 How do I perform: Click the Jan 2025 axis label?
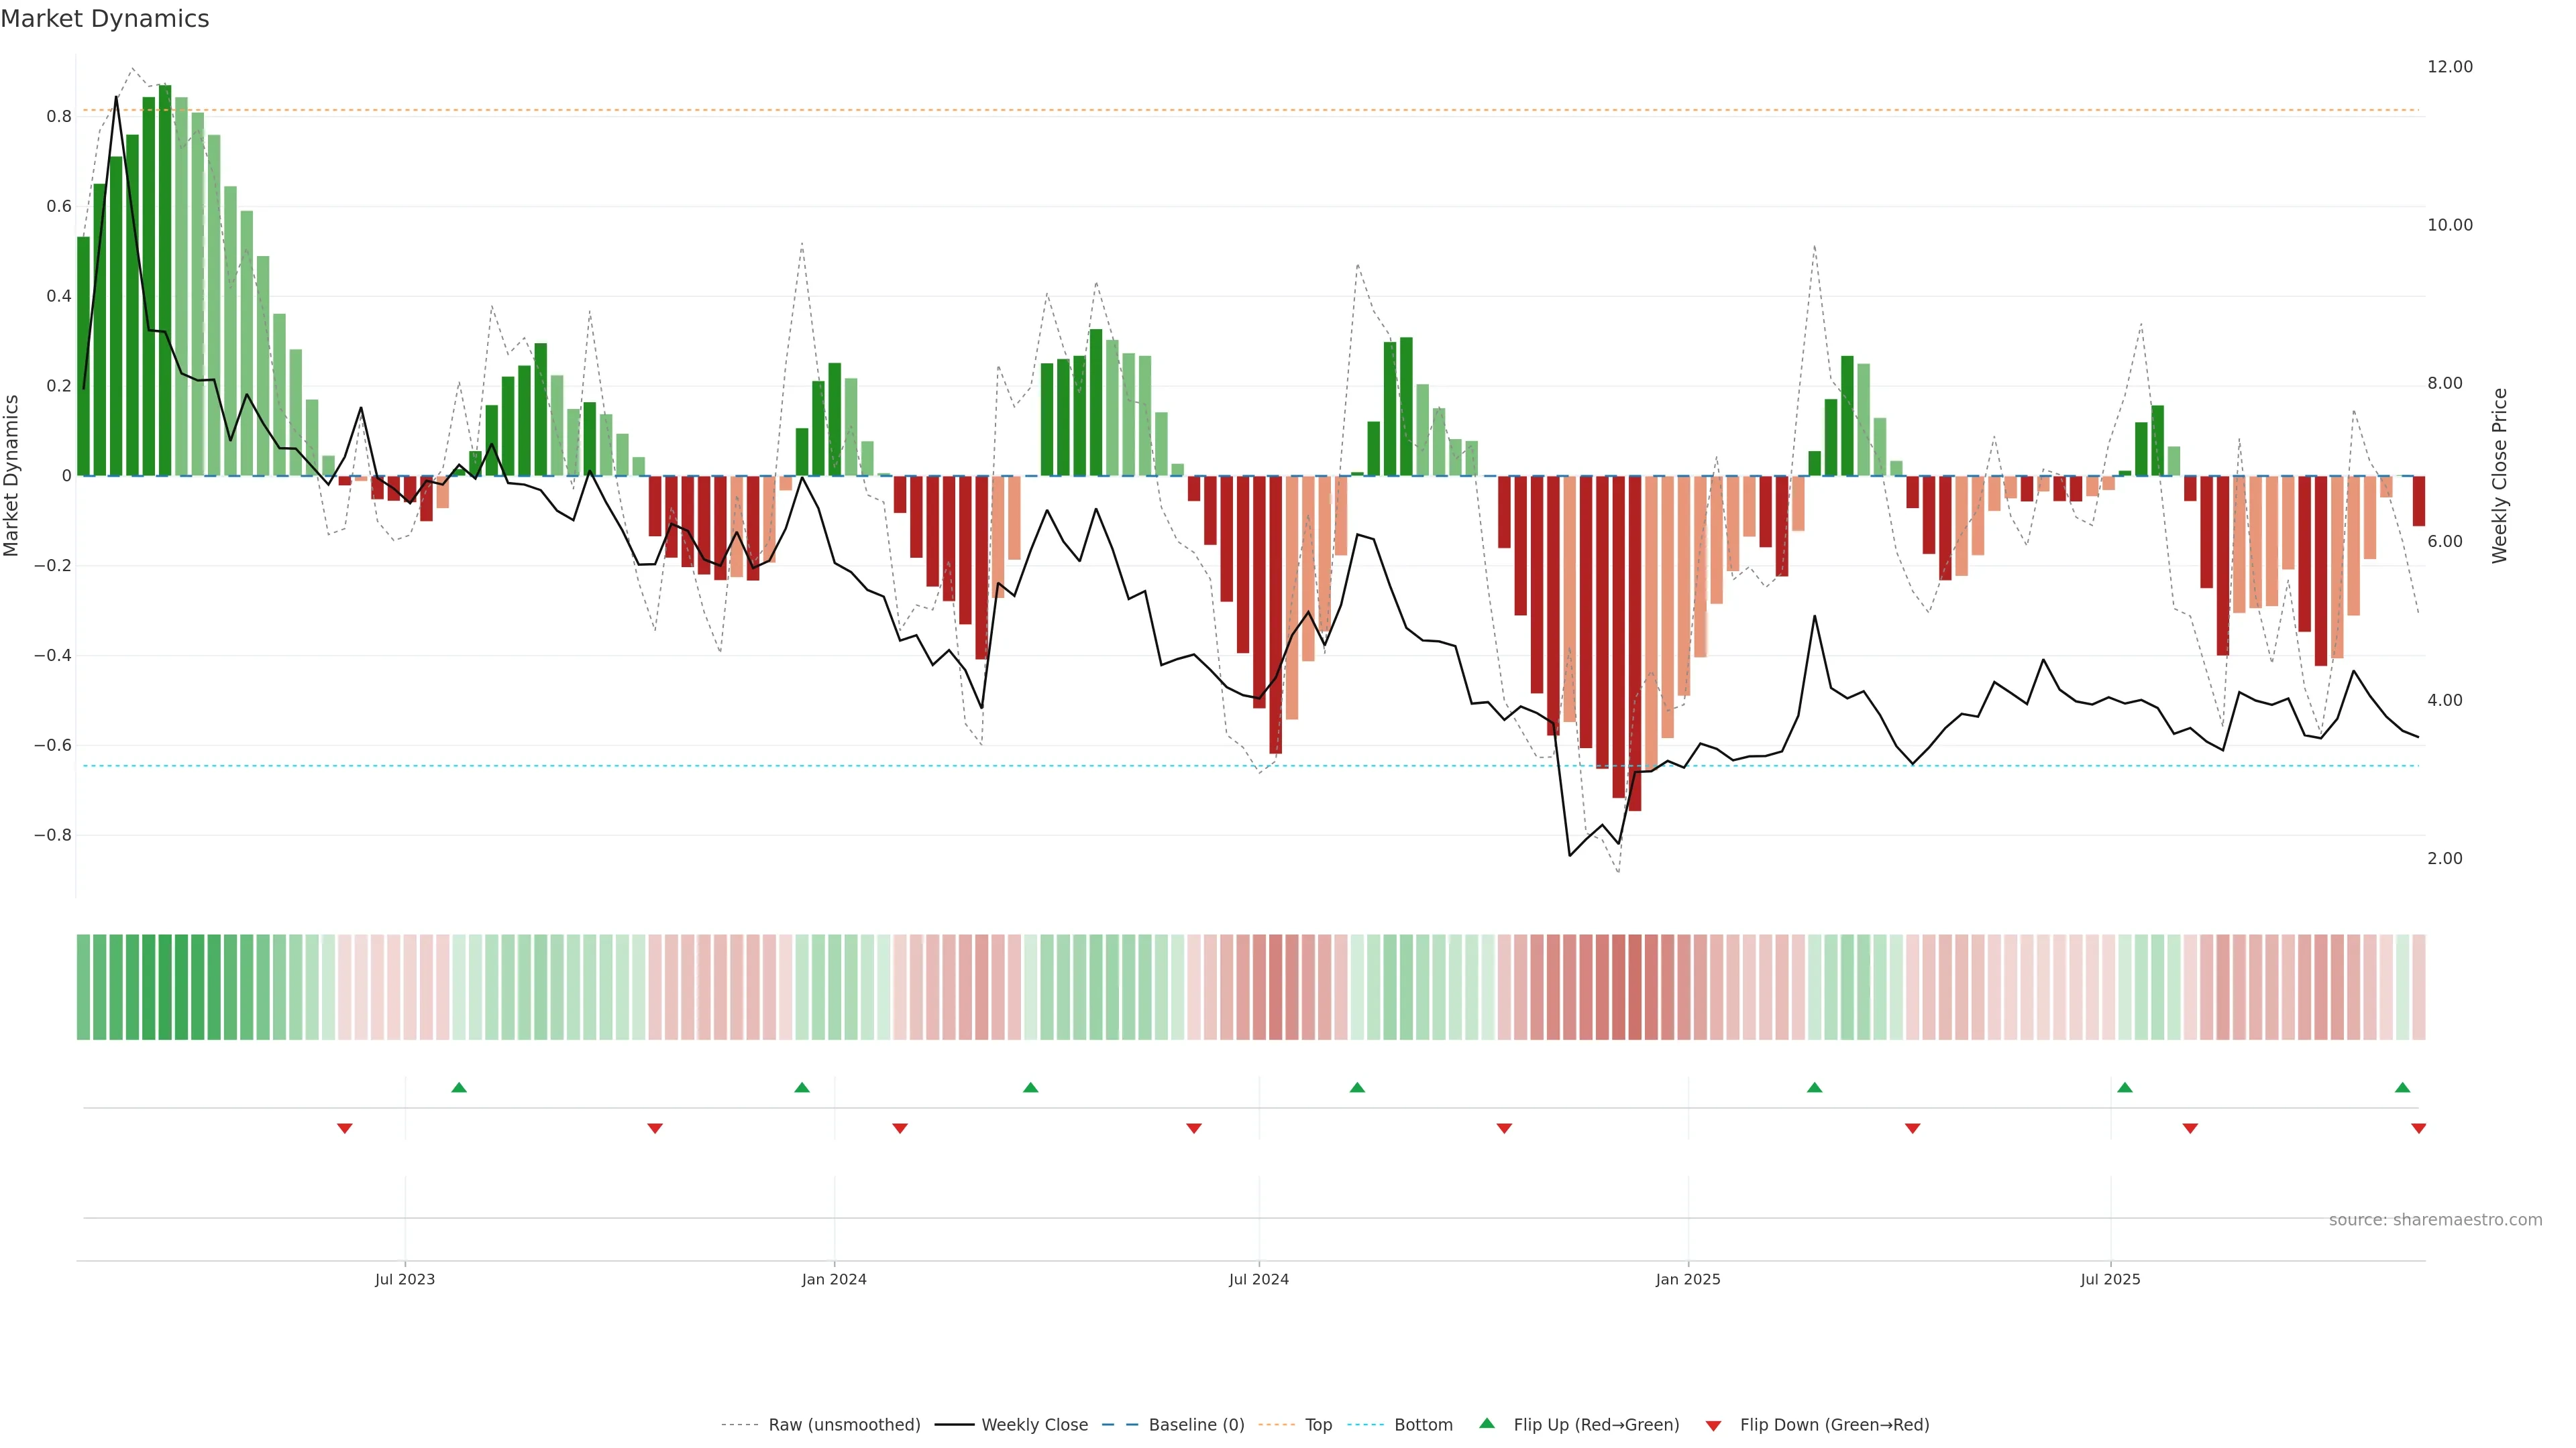pos(1688,1279)
